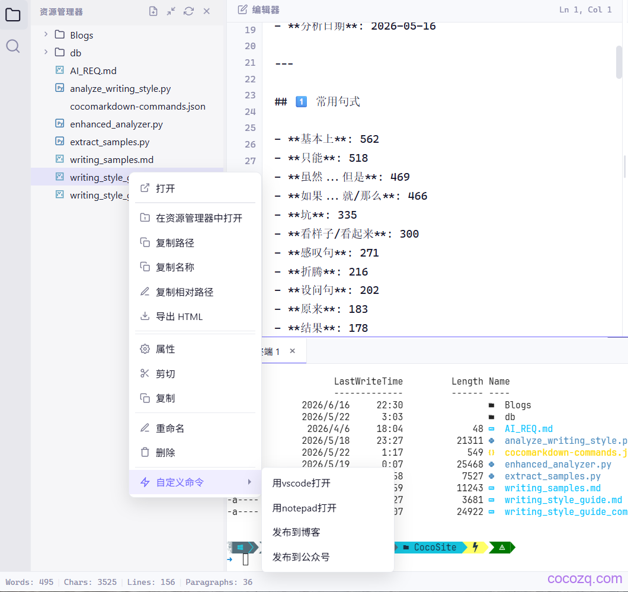The height and width of the screenshot is (592, 628).
Task: Open the file explorer sidebar icon
Action: 13,15
